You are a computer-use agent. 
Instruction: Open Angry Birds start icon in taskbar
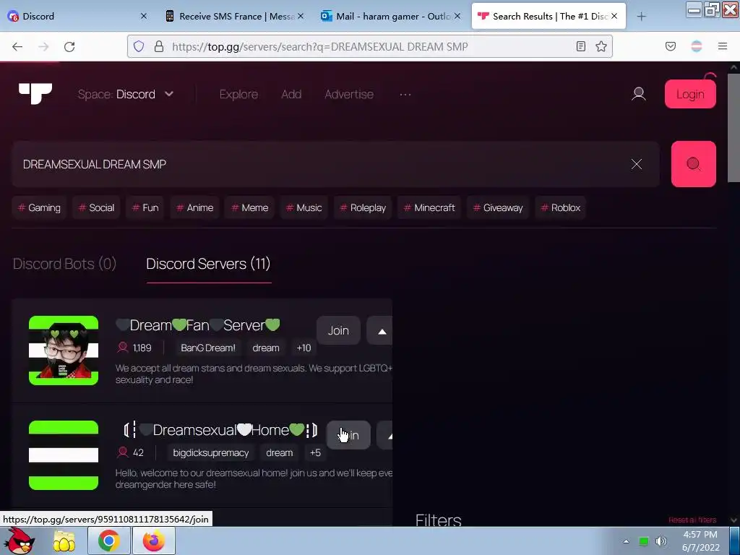tap(20, 541)
